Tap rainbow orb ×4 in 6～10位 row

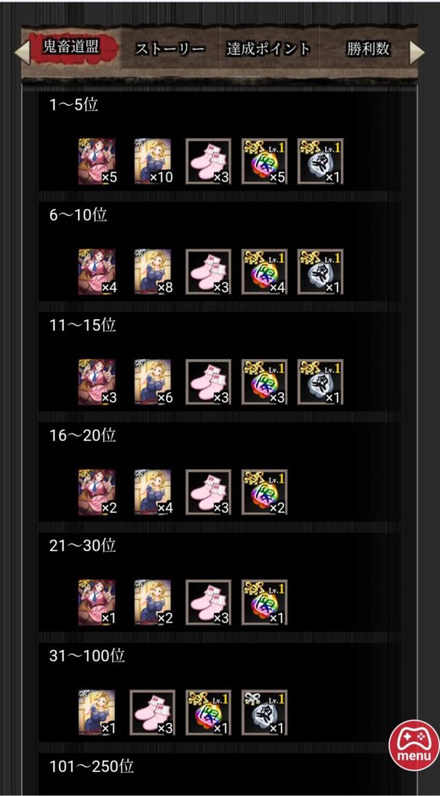click(264, 271)
